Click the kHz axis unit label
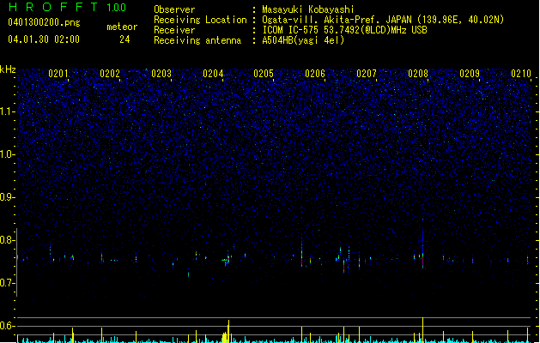The width and height of the screenshot is (540, 343). tap(8, 69)
